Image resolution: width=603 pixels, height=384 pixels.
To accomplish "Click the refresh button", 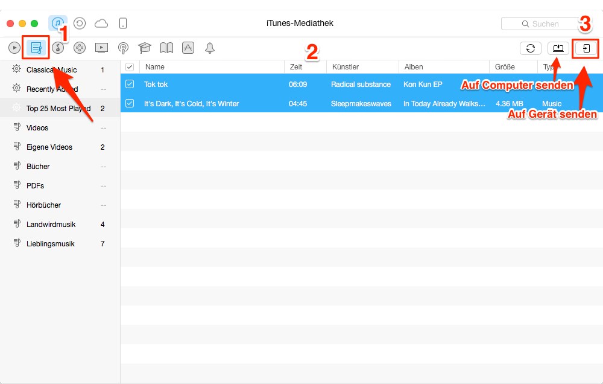I will click(531, 48).
